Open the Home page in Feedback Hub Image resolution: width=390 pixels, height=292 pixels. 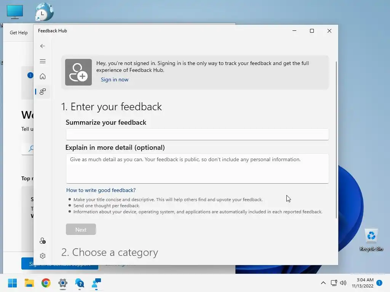tap(43, 76)
